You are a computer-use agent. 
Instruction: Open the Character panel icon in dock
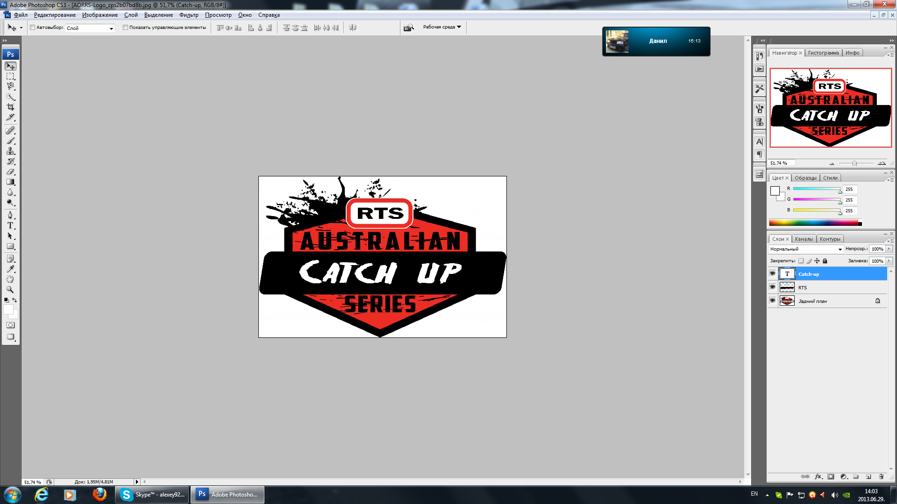760,141
